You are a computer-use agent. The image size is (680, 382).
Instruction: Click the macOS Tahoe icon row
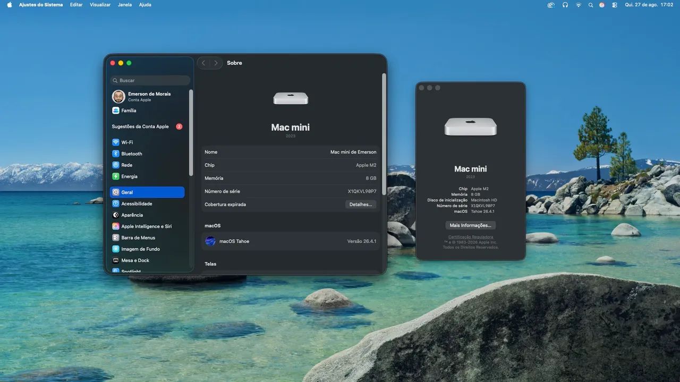(290, 241)
